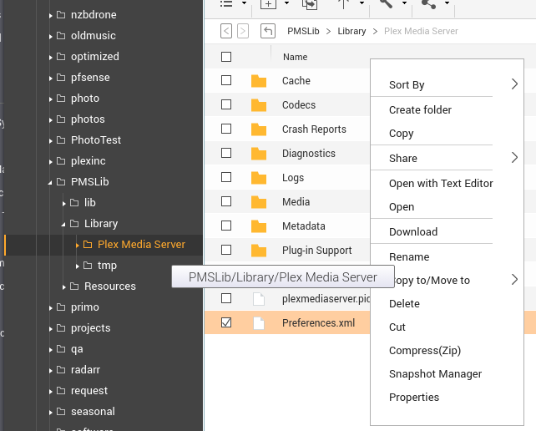This screenshot has width=536, height=431.
Task: Select Open with Text Editor
Action: tap(441, 184)
